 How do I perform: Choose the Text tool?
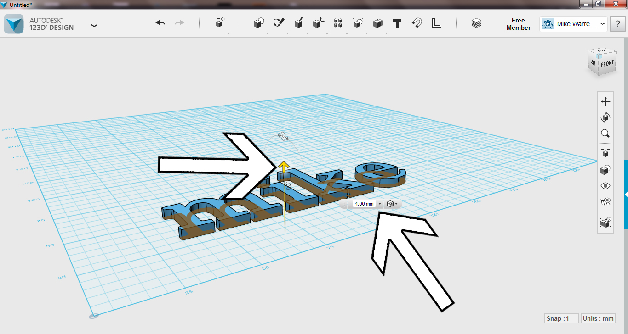click(x=397, y=23)
